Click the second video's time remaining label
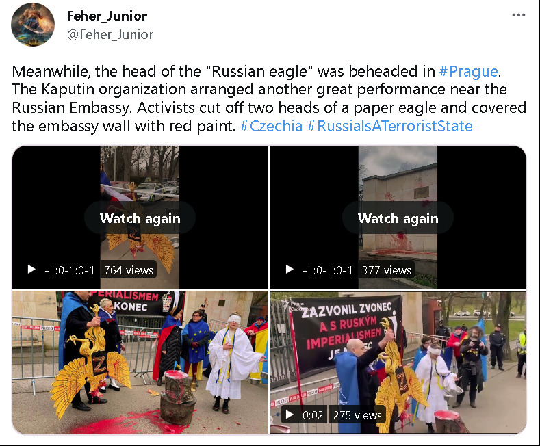Image resolution: width=540 pixels, height=446 pixels. (328, 270)
